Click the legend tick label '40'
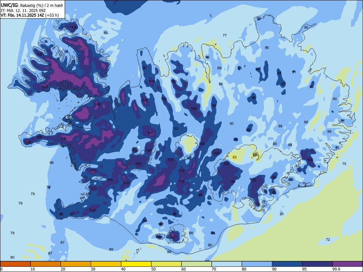Image resolution: width=363 pixels, height=272 pixels. (x=123, y=269)
